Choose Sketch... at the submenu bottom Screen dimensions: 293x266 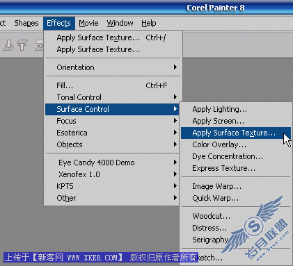coord(236,258)
